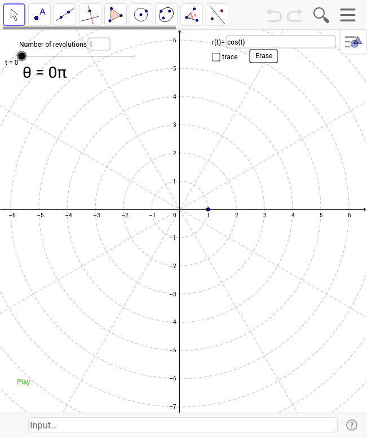
Task: Select the Circle with center tool
Action: [x=141, y=15]
